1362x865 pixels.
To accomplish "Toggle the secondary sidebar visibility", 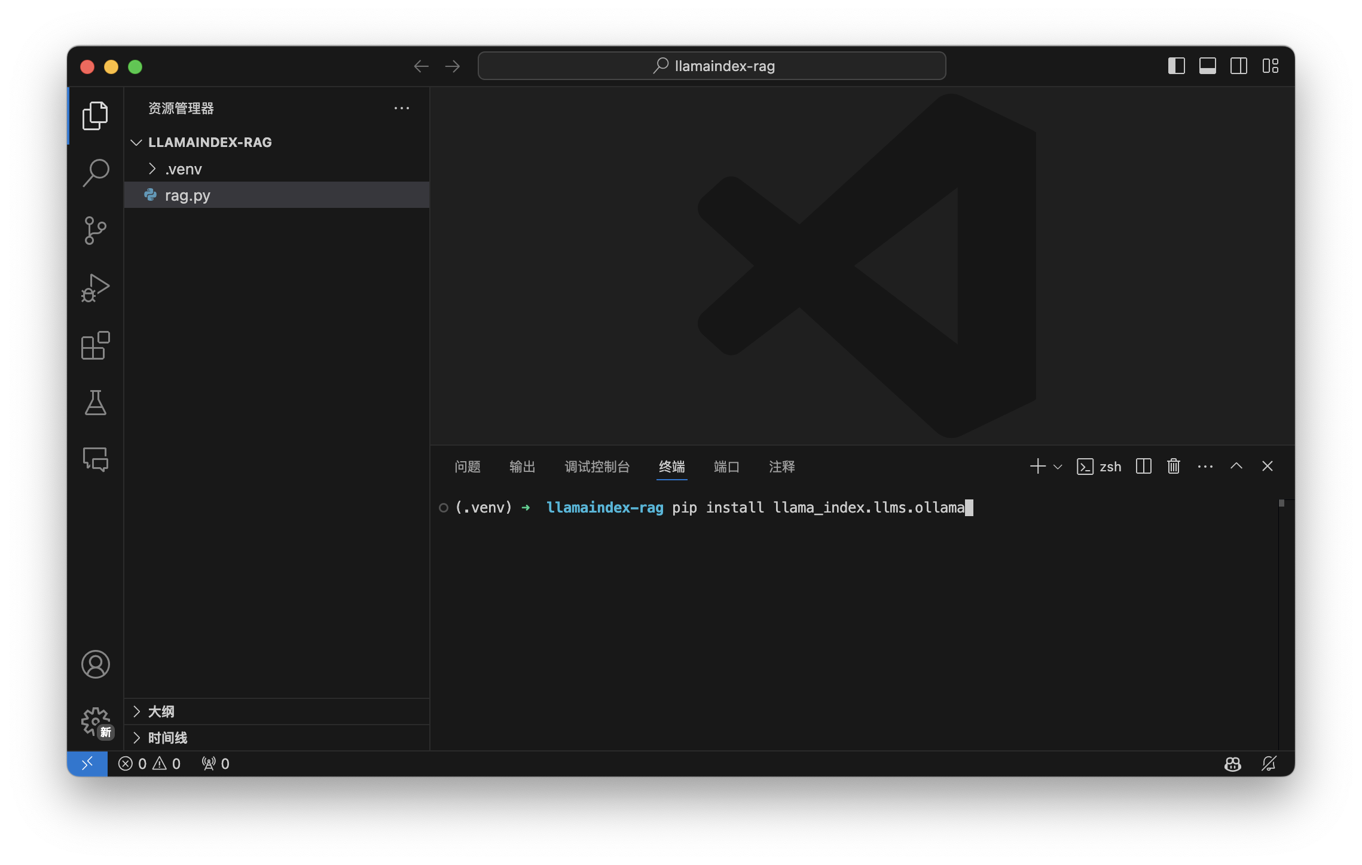I will click(1238, 66).
